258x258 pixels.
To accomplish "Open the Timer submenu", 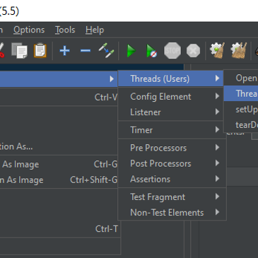I will 172,130.
